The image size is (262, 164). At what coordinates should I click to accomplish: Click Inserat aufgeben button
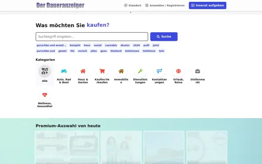(207, 5)
